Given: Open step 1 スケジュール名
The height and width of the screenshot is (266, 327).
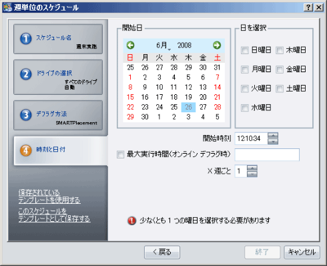Looking at the screenshot, I should click(58, 39).
